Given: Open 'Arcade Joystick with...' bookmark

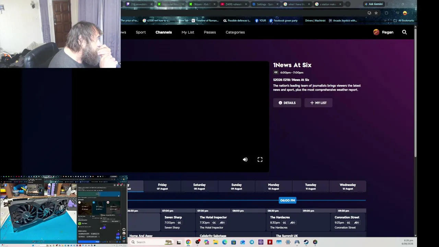Looking at the screenshot, I should [343, 21].
